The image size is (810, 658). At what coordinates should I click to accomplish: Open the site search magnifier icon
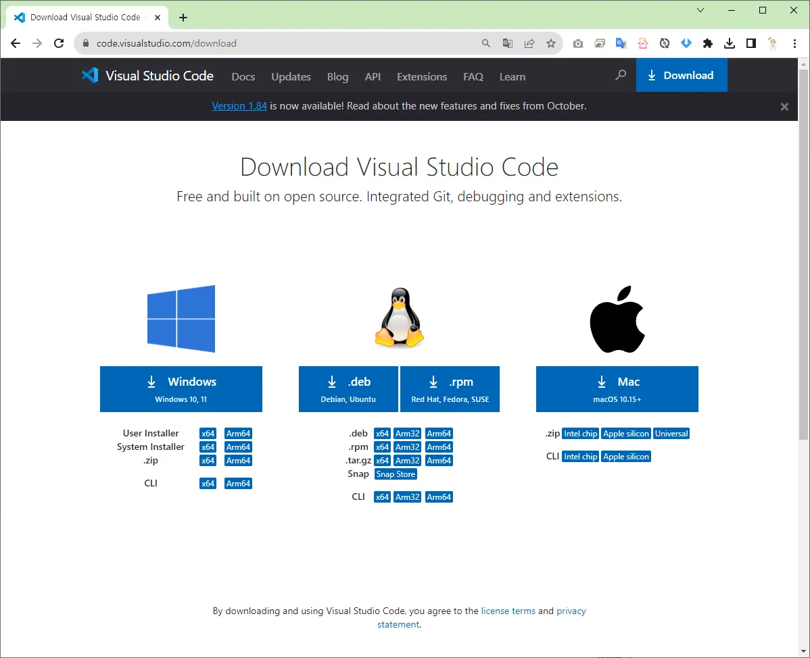click(x=621, y=76)
